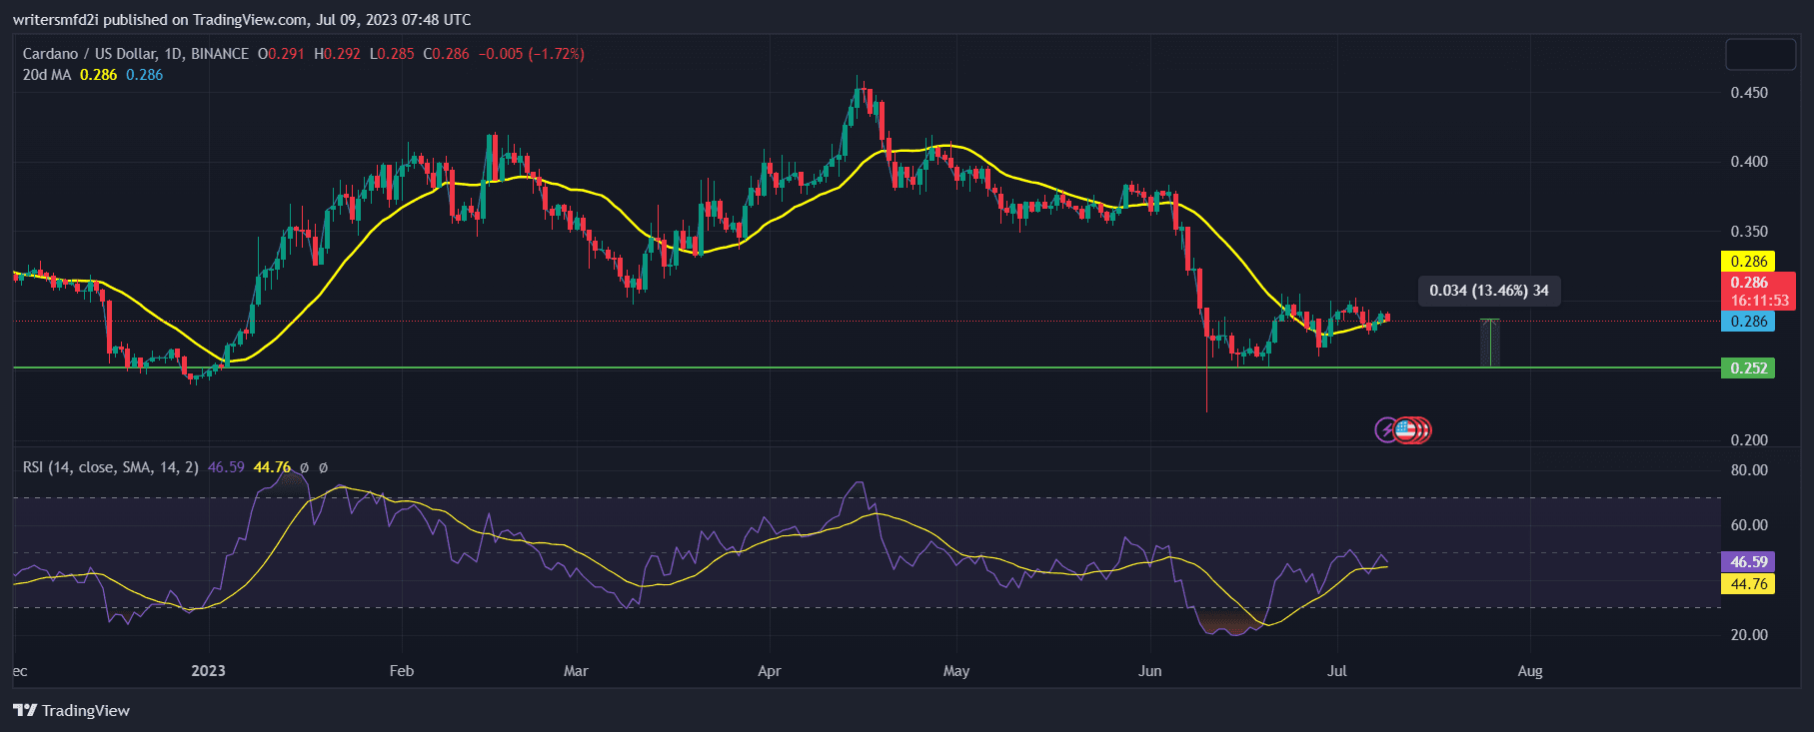Click the TradingView logo at bottom left
This screenshot has height=732, width=1814.
72,710
